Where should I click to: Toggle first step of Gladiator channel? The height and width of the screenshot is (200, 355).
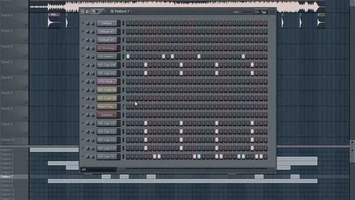[x=128, y=115]
